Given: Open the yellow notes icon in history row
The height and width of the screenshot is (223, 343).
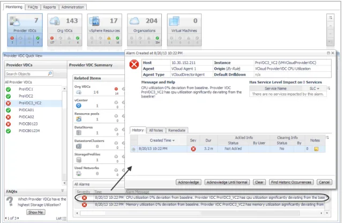Looking at the screenshot, I should tap(316, 149).
